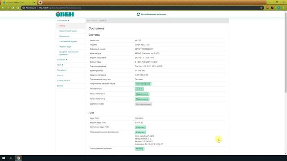Click PLC core state Работает badge
287x161 pixels.
tap(140, 127)
